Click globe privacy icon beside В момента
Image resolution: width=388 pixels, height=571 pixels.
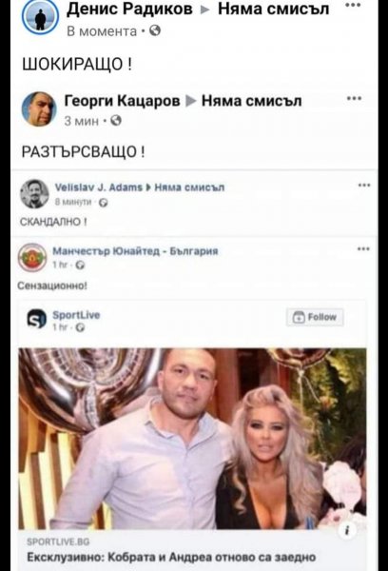tap(155, 31)
